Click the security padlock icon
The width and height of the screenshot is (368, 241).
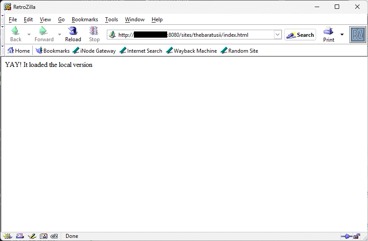tap(357, 236)
